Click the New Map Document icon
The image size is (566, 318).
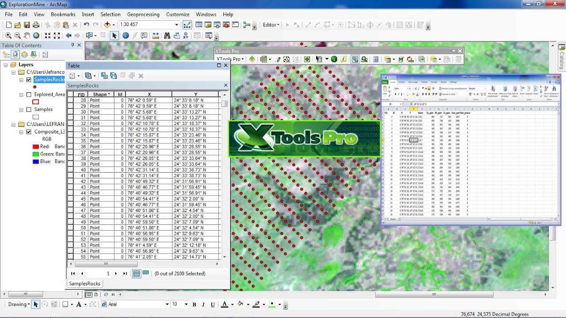[x=9, y=25]
